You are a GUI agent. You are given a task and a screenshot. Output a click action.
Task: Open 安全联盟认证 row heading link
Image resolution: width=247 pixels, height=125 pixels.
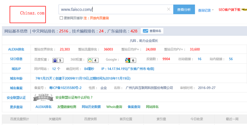[x=16, y=98]
